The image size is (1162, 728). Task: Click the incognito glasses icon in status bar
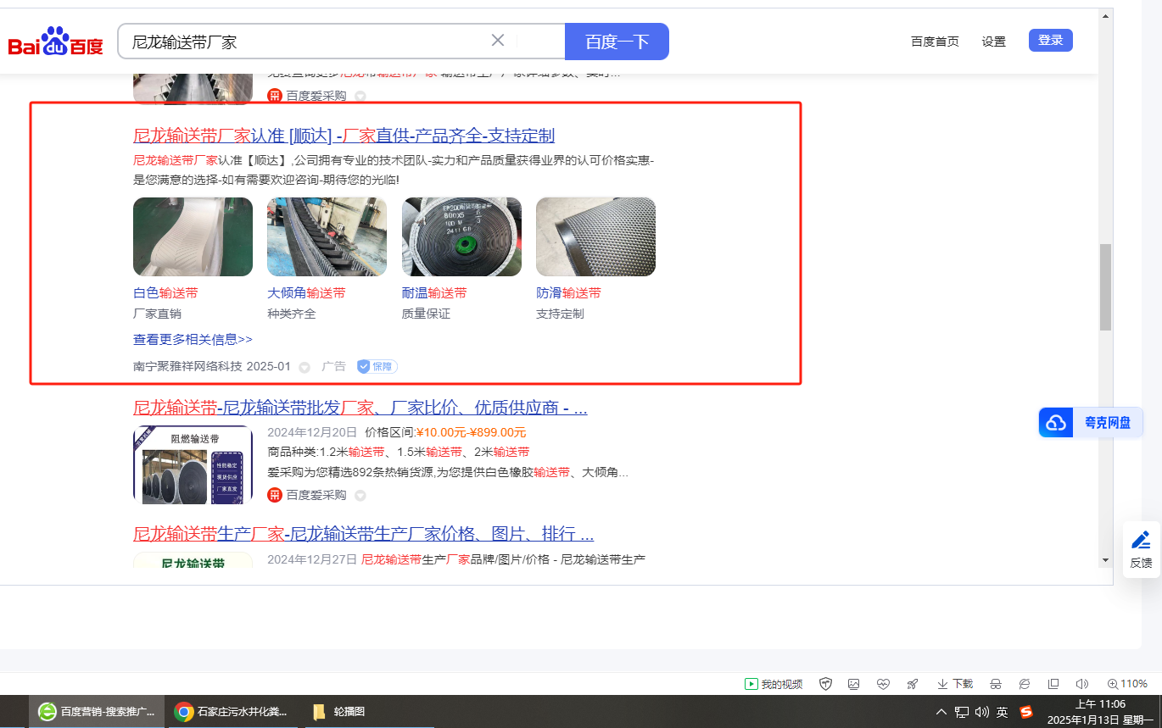click(996, 684)
